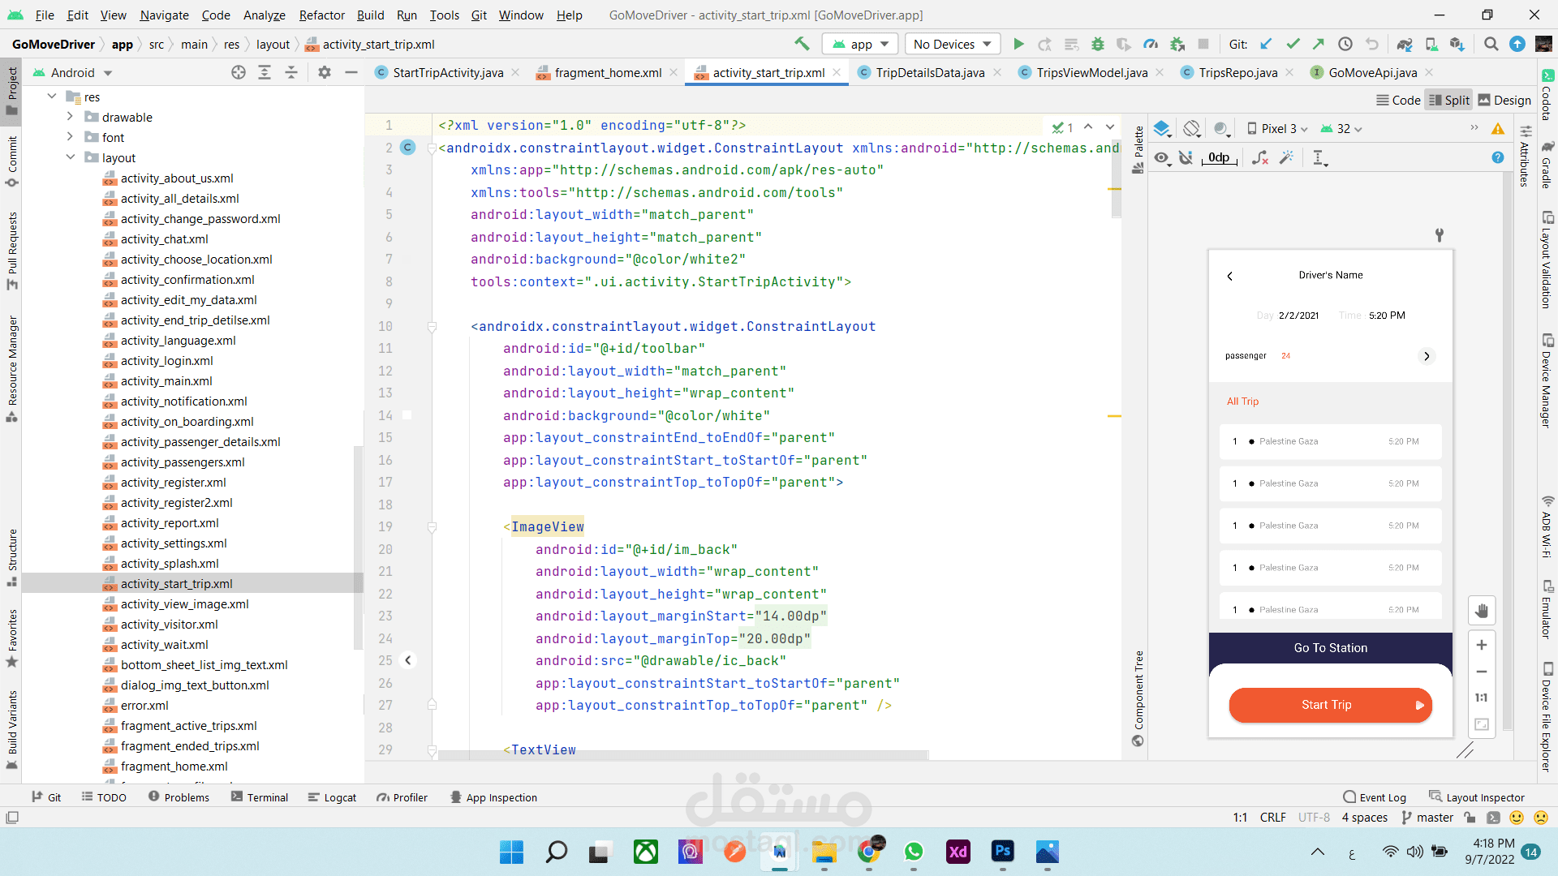Open the No Devices dropdown
Viewport: 1558px width, 876px height.
(952, 44)
